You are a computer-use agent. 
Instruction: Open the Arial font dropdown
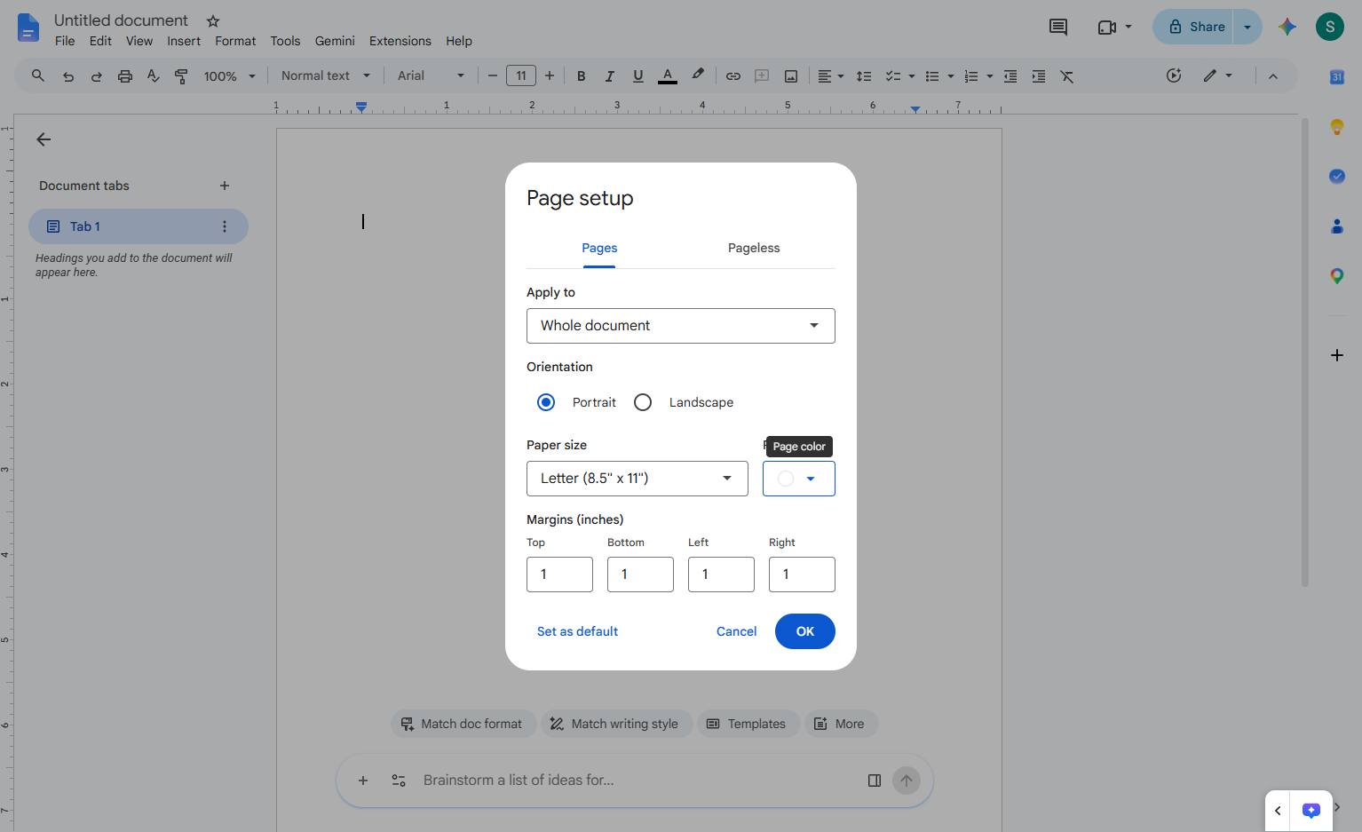[x=431, y=76]
